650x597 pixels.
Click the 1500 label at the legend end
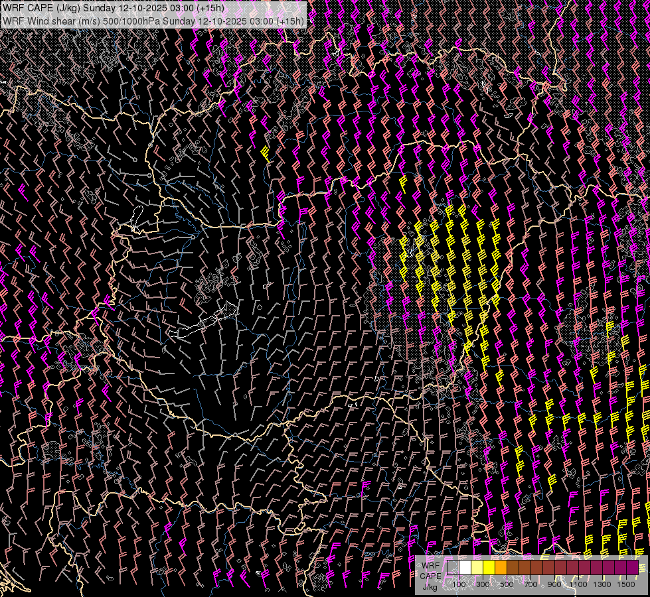626,584
